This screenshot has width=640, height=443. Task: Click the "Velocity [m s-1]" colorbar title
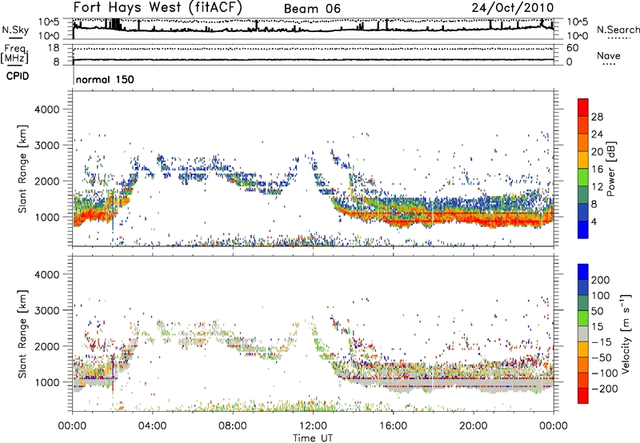click(625, 333)
